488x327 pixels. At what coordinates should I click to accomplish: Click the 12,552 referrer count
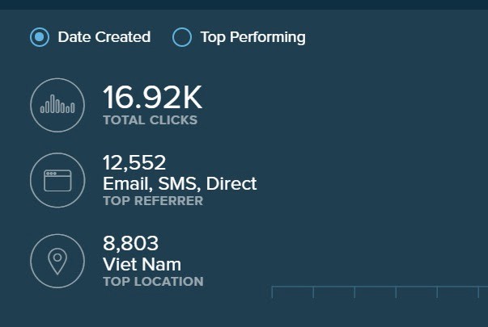(134, 163)
